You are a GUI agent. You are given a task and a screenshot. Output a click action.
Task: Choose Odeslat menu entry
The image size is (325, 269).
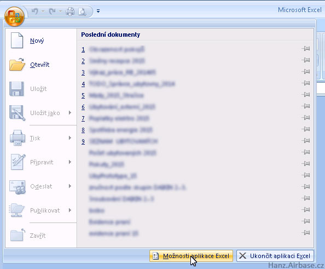click(x=41, y=186)
